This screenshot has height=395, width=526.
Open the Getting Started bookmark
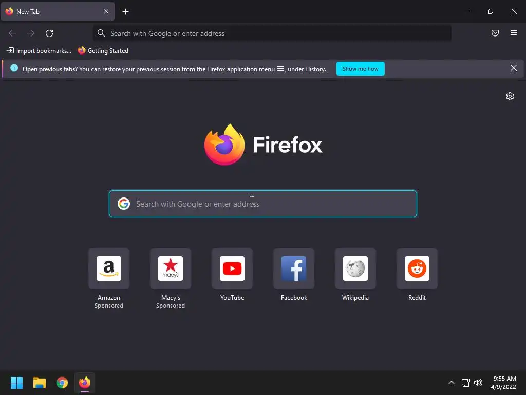(x=103, y=51)
